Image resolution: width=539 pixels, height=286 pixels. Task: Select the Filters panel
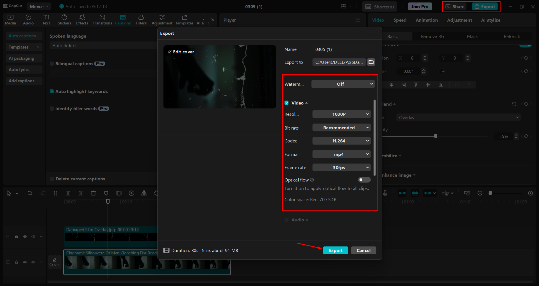point(141,19)
